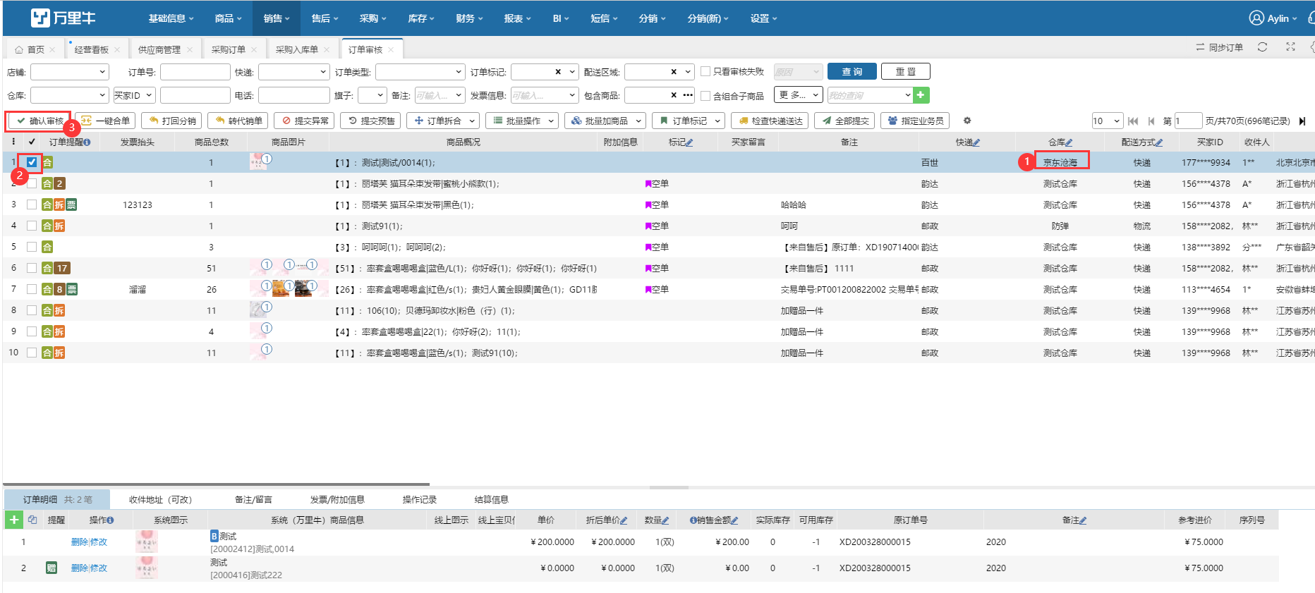The width and height of the screenshot is (1315, 593).
Task: Click the 提交异常 button
Action: [305, 121]
